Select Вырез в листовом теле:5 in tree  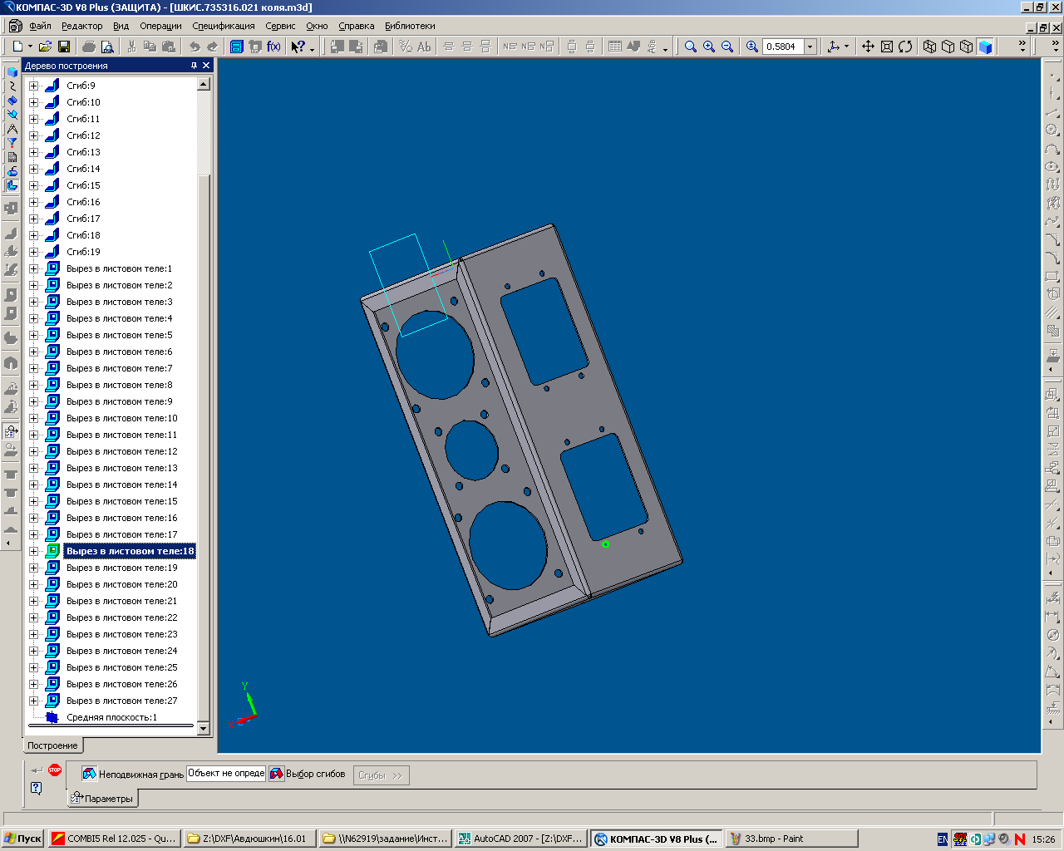[x=120, y=335]
